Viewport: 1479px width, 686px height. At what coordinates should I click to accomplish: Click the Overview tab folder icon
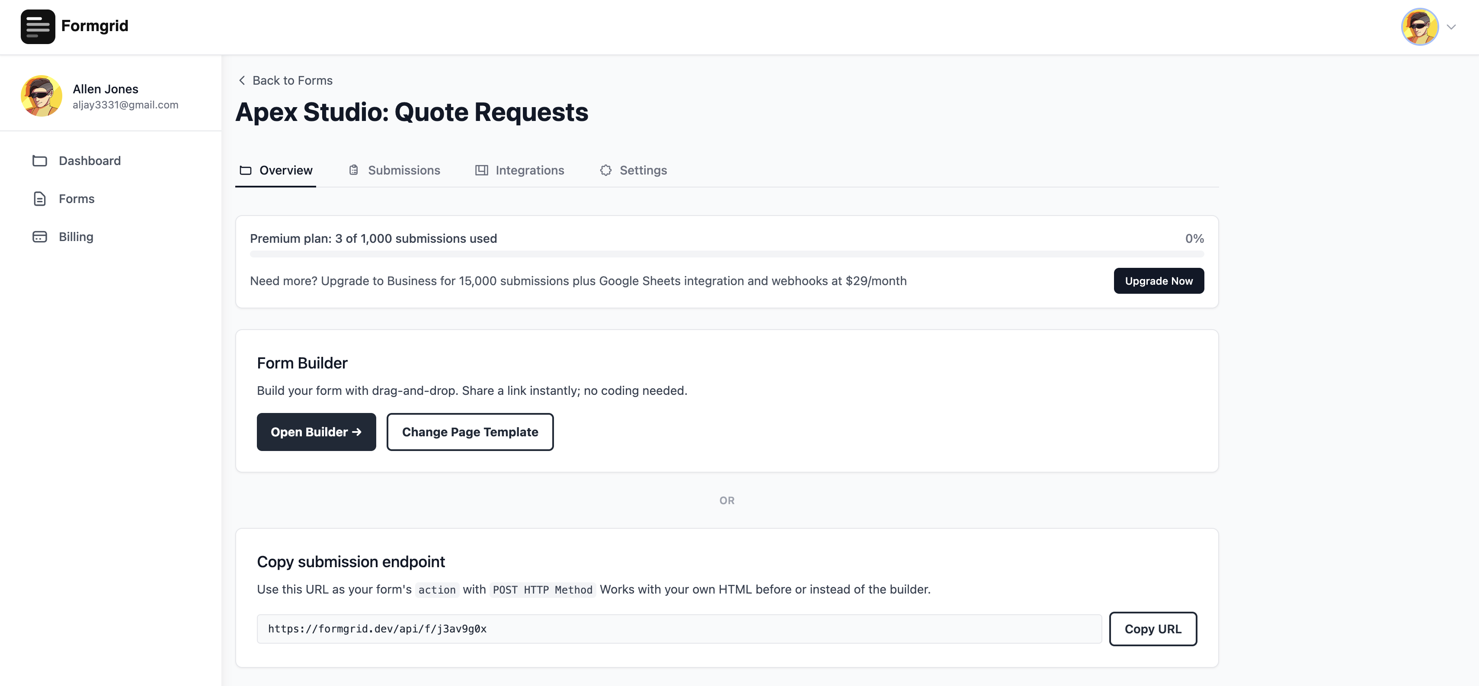pyautogui.click(x=246, y=170)
